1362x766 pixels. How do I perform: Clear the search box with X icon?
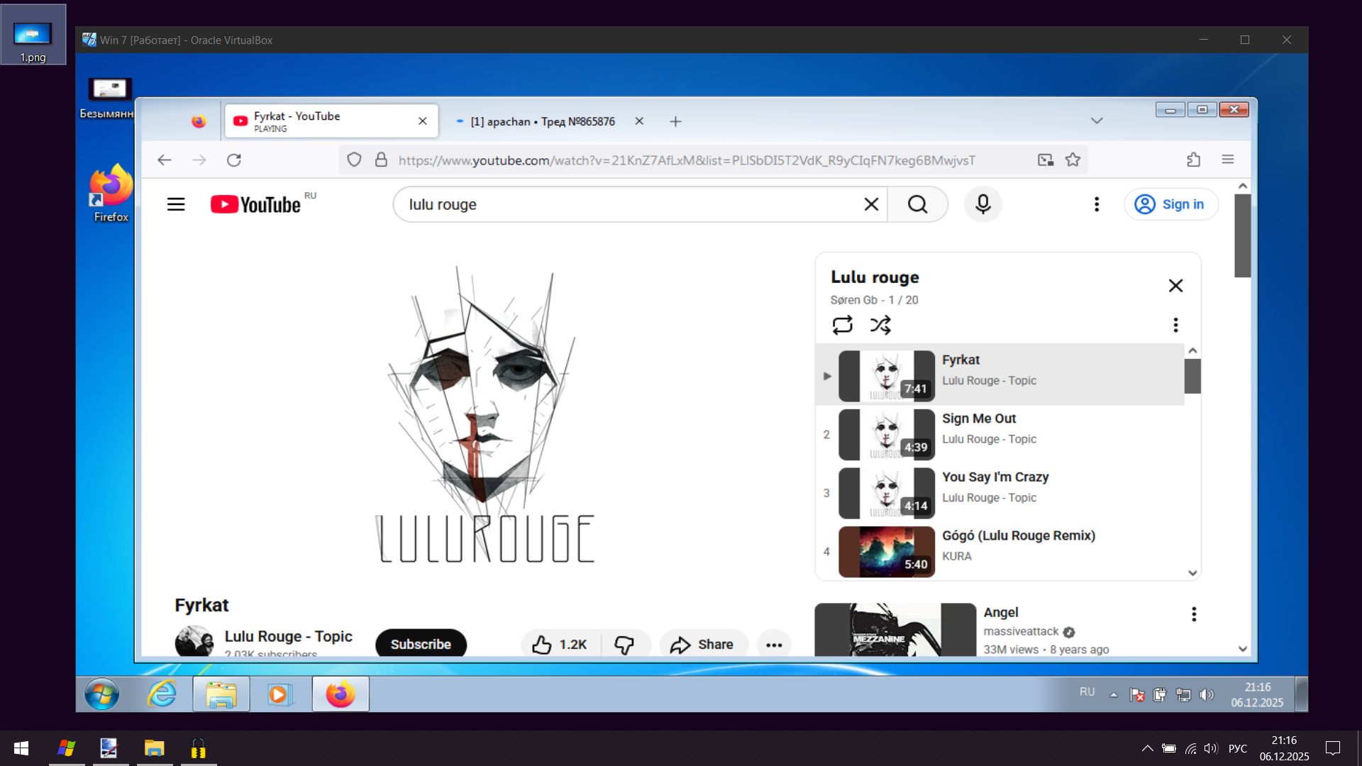871,204
